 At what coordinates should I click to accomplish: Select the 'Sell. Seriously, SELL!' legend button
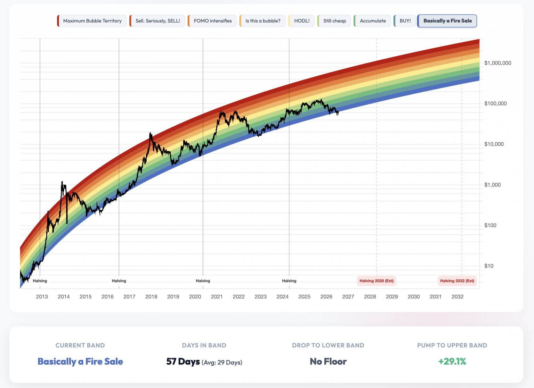tap(157, 21)
